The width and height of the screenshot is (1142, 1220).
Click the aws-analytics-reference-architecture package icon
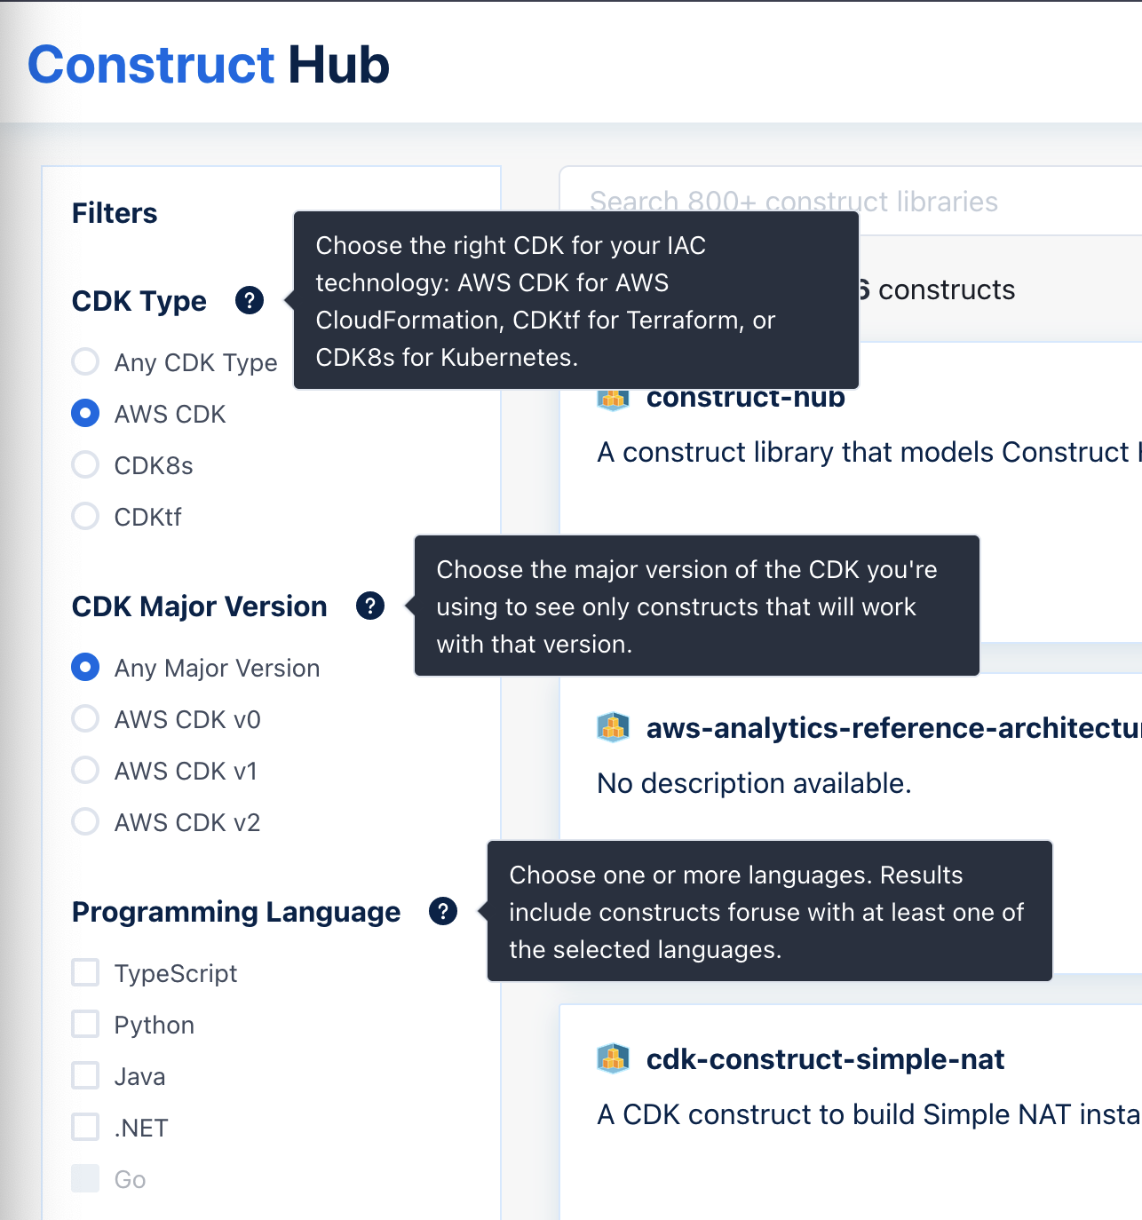(x=612, y=729)
